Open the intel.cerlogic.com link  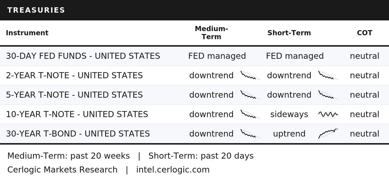click(173, 170)
